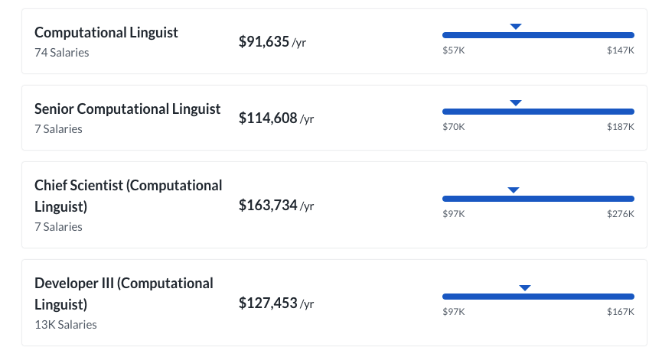Click the 13K Salaries count text
This screenshot has height=360, width=662.
(66, 325)
